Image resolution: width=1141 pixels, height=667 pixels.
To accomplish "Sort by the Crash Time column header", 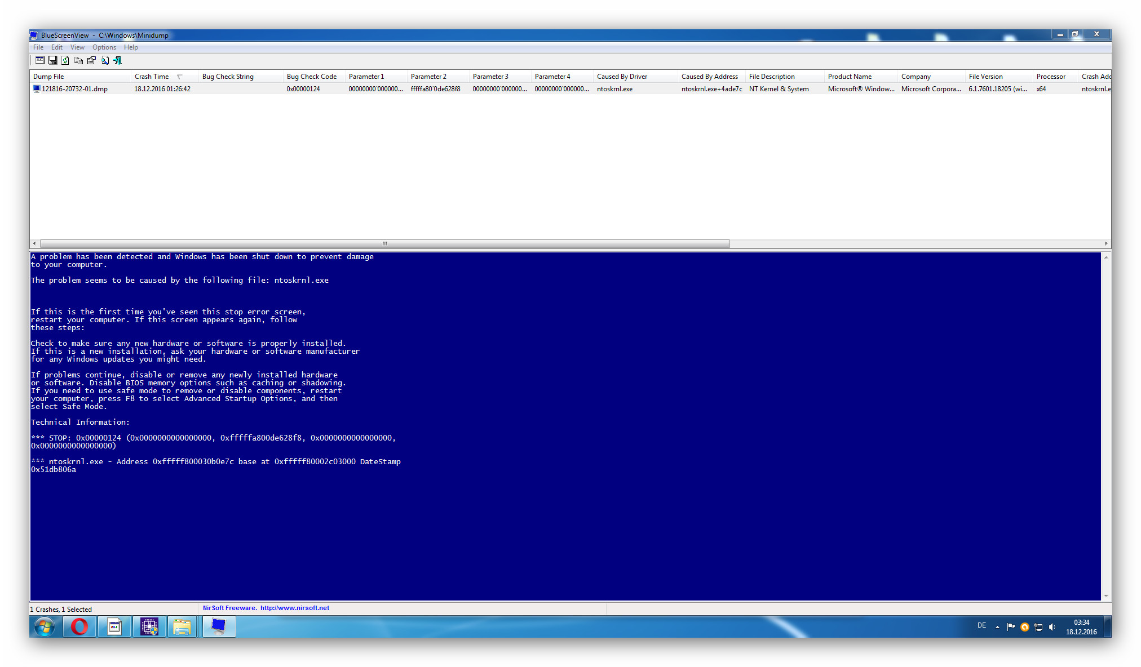I will 152,77.
